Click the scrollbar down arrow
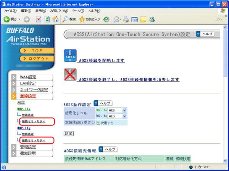This screenshot has height=171, width=229. [225, 161]
